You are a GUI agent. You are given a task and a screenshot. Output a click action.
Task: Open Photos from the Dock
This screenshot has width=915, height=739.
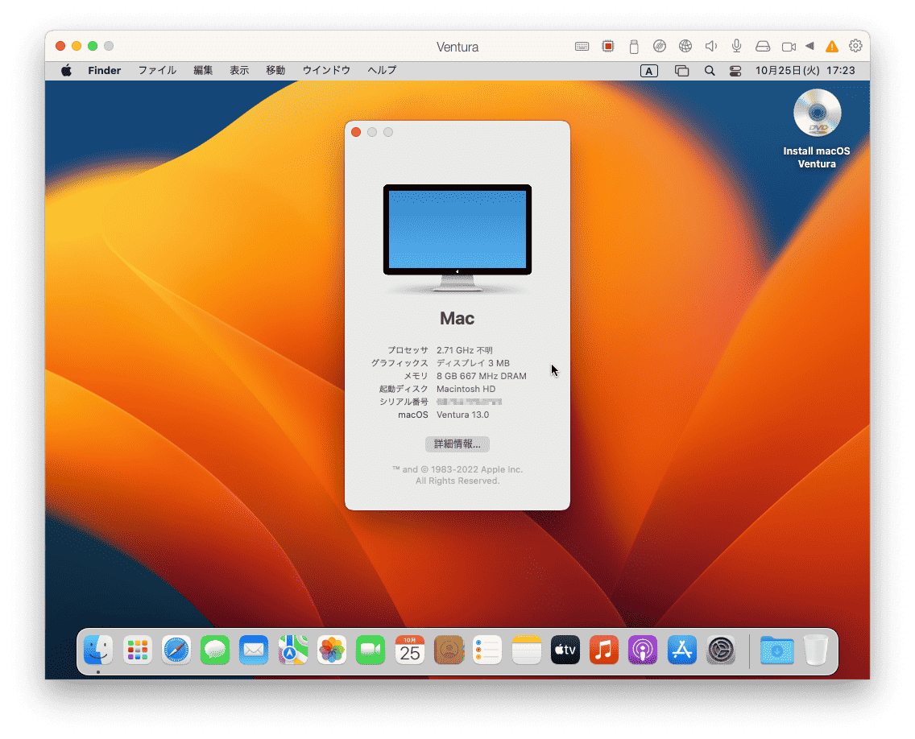coord(332,650)
